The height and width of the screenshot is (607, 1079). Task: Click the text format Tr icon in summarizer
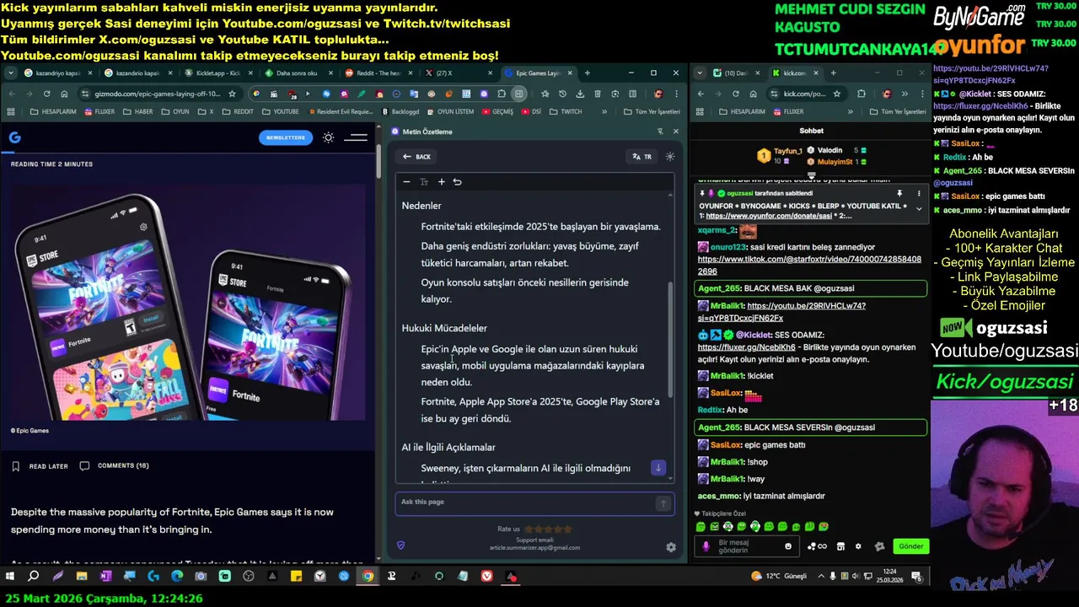click(424, 181)
